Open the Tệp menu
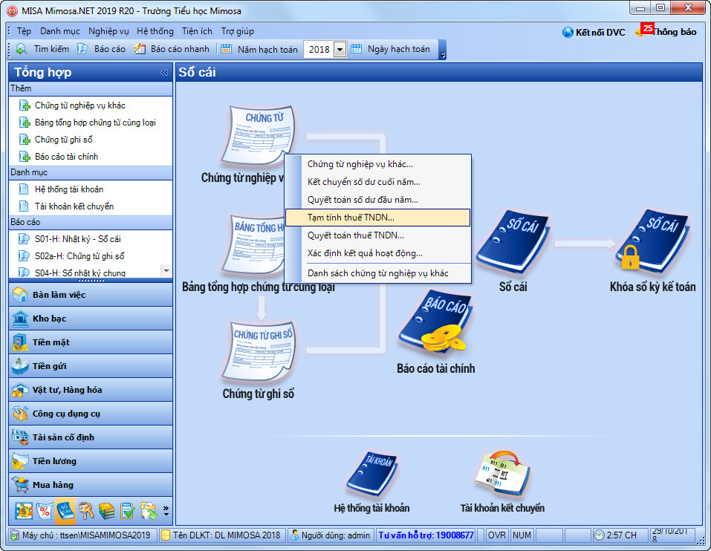Screen dimensions: 711x551 (24, 31)
